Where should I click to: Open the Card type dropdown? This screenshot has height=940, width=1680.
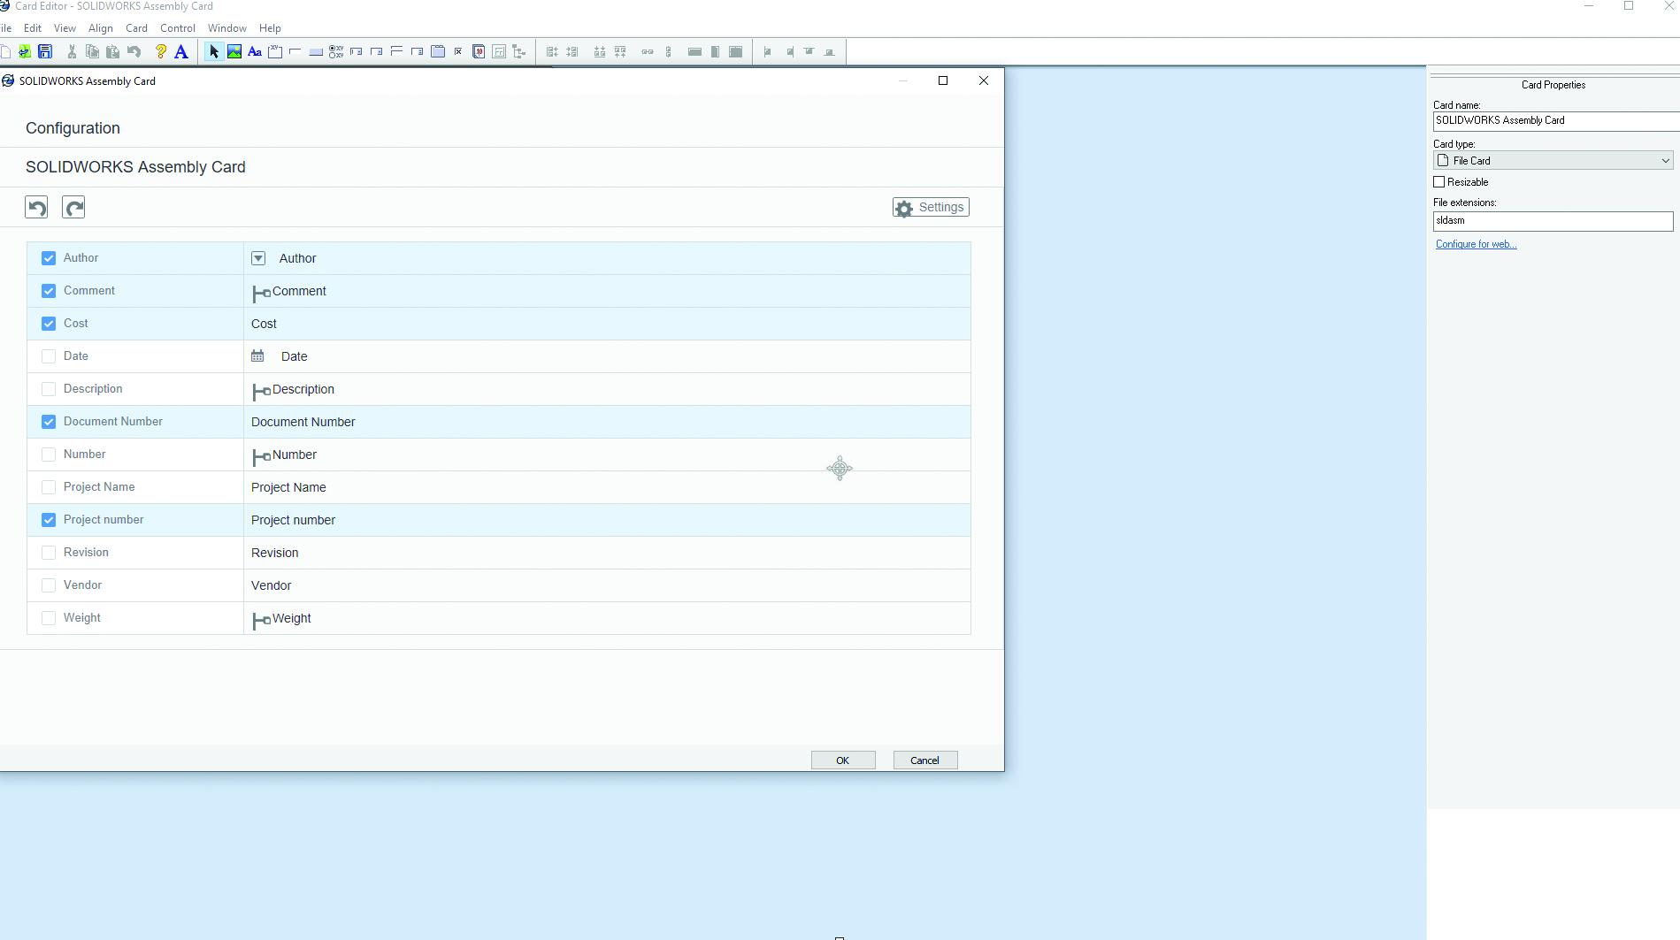click(1553, 161)
